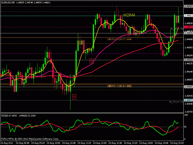The height and width of the screenshot is (145, 193).
Task: Click the 24 Aug 12:40 time label
Action: pos(115,143)
